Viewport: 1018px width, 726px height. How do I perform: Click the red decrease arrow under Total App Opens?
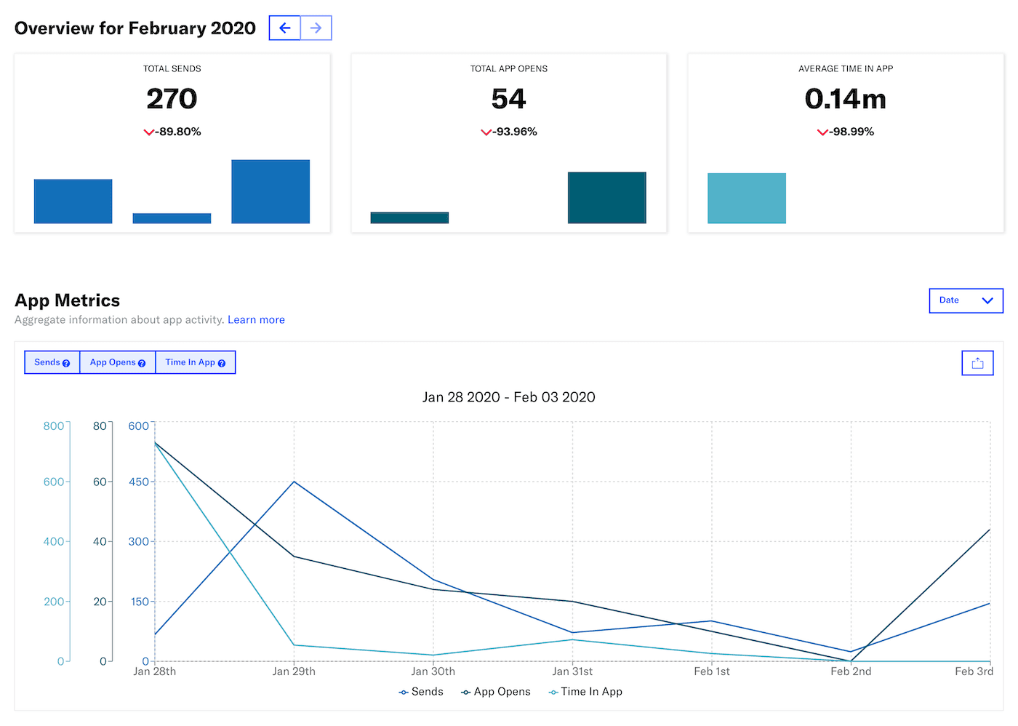[485, 132]
